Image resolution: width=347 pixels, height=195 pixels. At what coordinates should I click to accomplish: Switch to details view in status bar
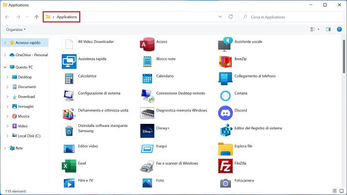(x=335, y=191)
